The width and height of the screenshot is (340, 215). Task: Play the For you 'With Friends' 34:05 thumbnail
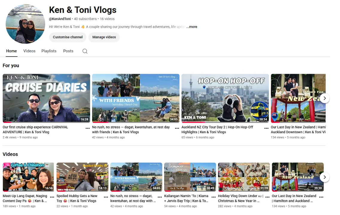[136, 98]
